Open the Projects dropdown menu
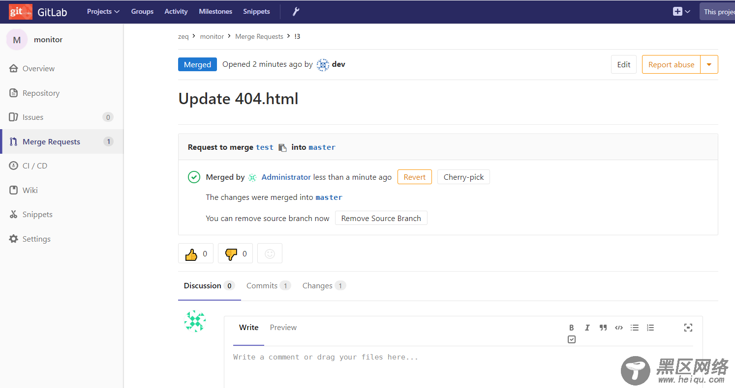This screenshot has width=735, height=388. pyautogui.click(x=103, y=11)
